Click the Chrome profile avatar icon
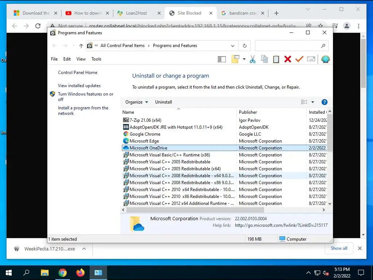The width and height of the screenshot is (373, 280). pos(347,26)
